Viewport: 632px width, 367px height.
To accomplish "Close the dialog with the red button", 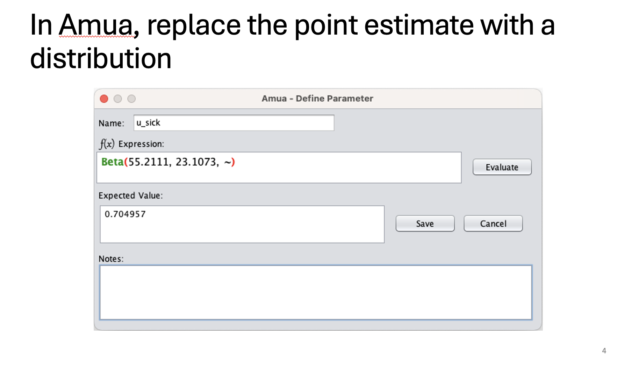I will (x=104, y=99).
